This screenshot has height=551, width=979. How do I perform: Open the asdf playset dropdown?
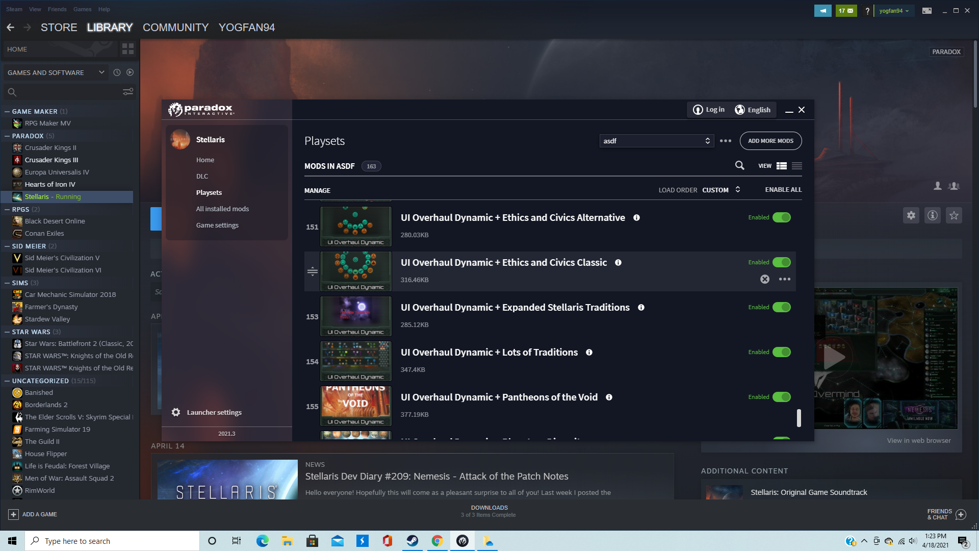(x=657, y=141)
